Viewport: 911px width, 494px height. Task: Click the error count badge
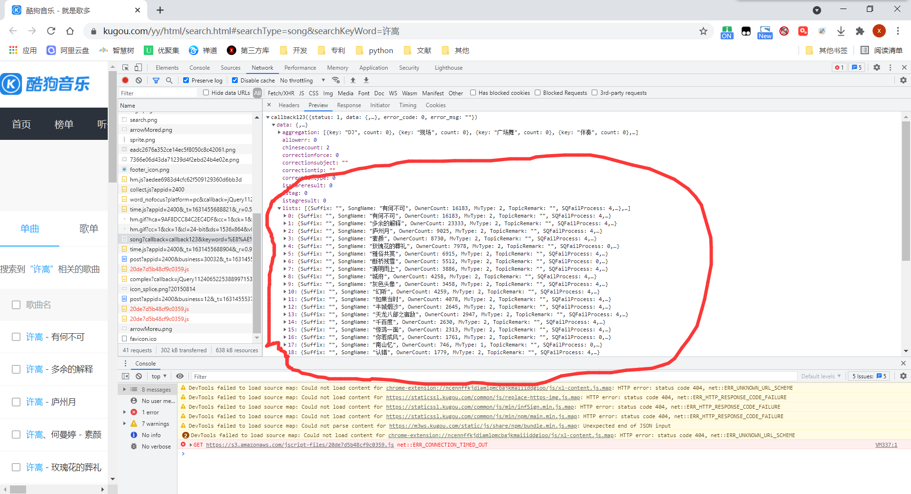point(839,67)
